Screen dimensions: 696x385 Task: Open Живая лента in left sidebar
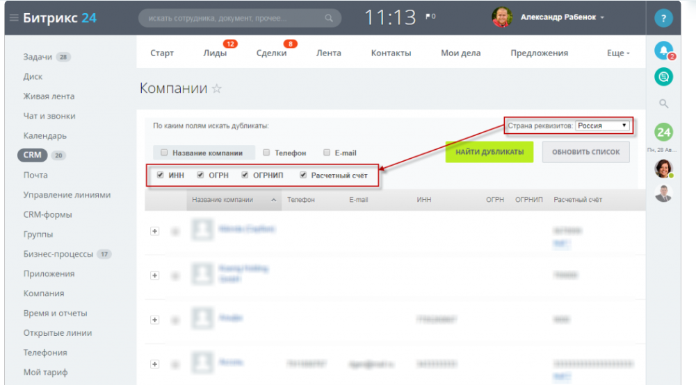click(49, 96)
